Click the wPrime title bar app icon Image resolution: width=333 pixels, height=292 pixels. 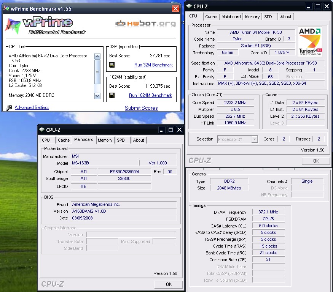click(6, 8)
